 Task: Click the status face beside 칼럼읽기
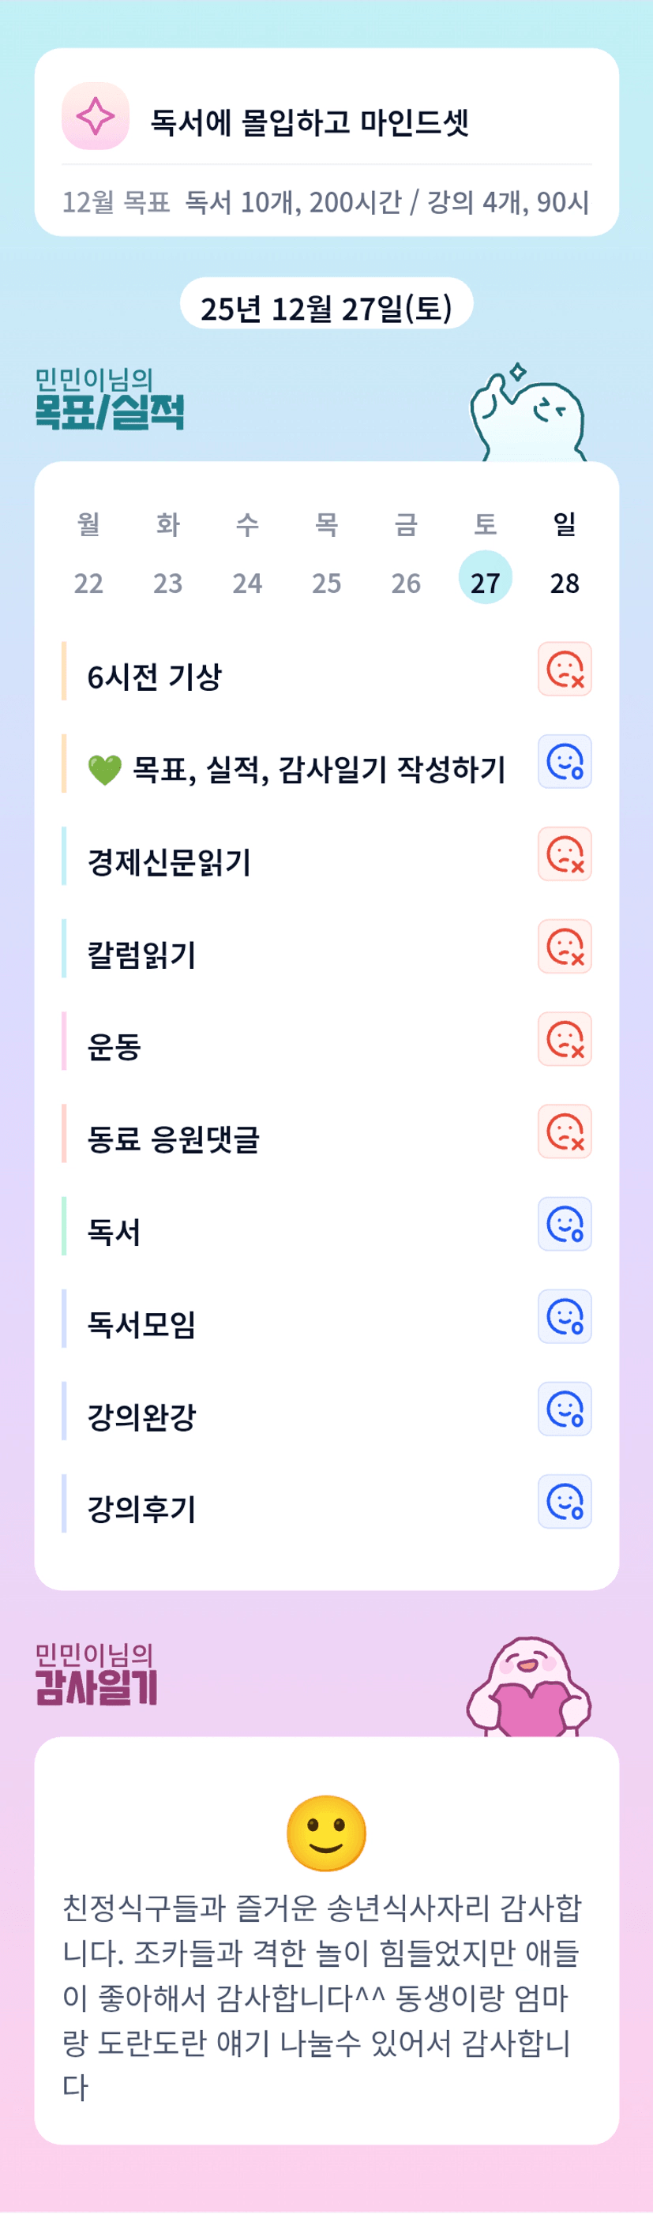click(x=565, y=946)
